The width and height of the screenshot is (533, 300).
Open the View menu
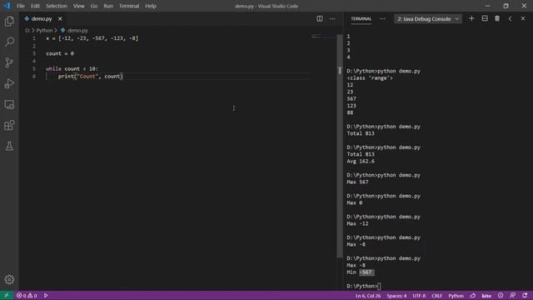(78, 6)
